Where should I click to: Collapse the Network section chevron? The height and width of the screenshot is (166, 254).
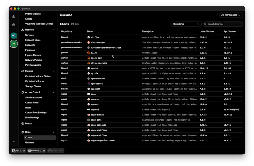[54, 30]
